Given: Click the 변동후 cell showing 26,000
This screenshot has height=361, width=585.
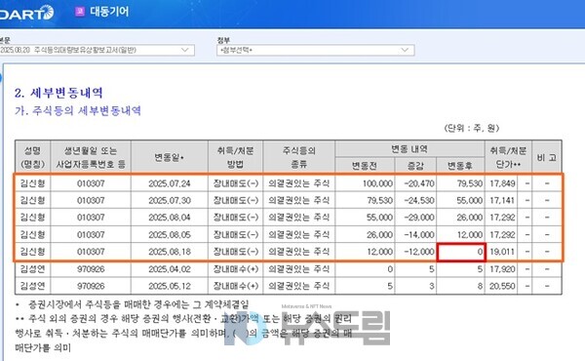Looking at the screenshot, I should point(460,218).
